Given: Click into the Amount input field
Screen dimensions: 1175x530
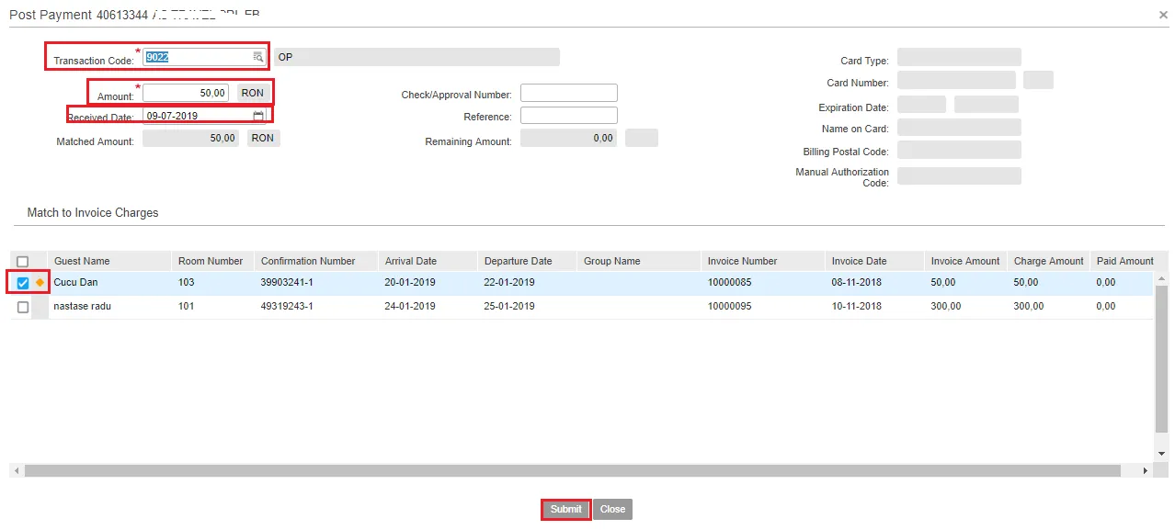Looking at the screenshot, I should [x=186, y=93].
